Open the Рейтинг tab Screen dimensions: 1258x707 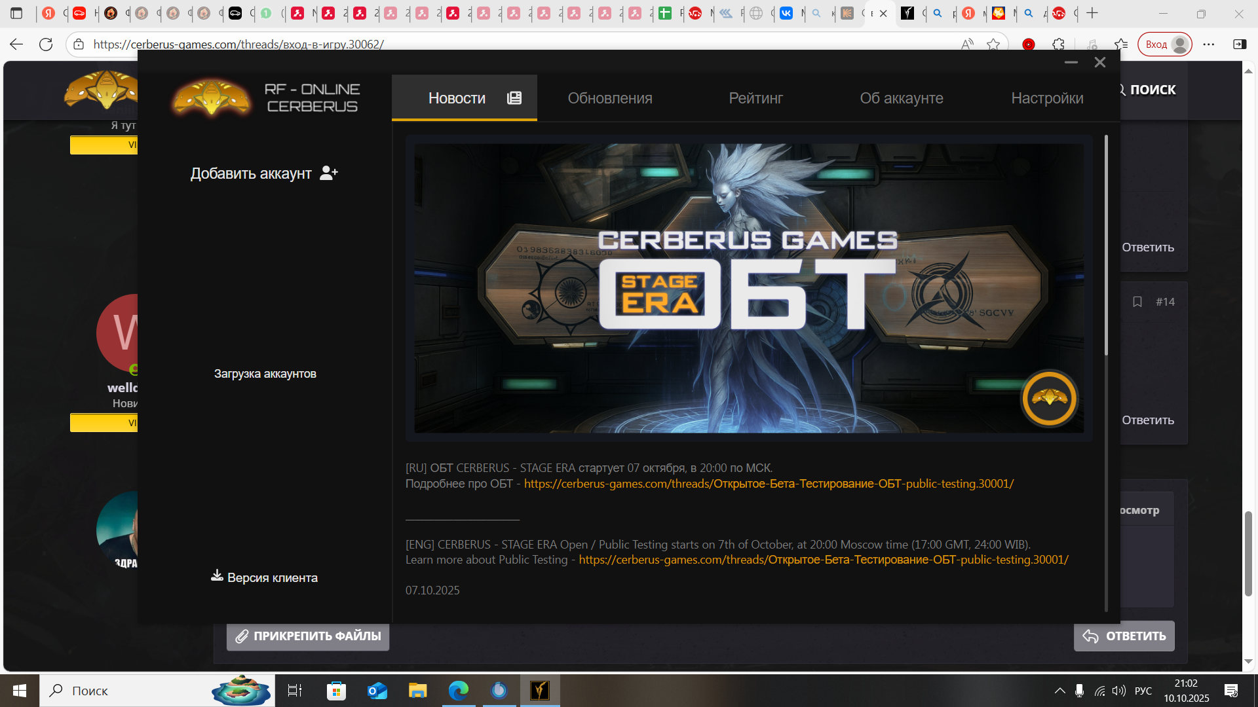pos(755,98)
